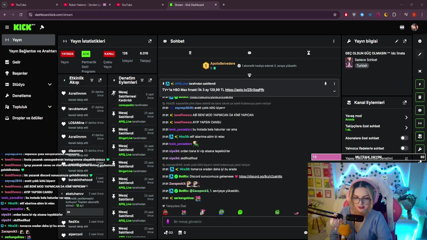The height and width of the screenshot is (240, 427).
Task: Click the lightning bolt icon in the right sidebar
Action: point(420,84)
